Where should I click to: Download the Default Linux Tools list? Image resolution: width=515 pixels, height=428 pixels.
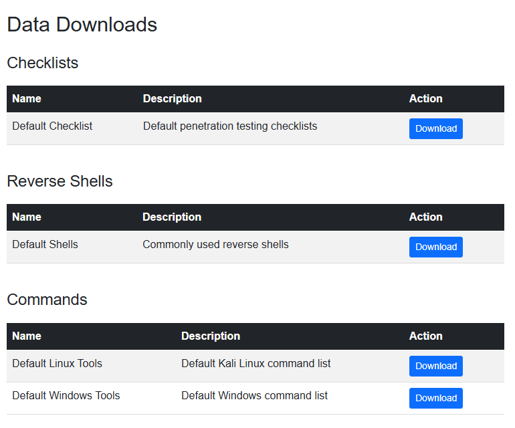(x=435, y=366)
